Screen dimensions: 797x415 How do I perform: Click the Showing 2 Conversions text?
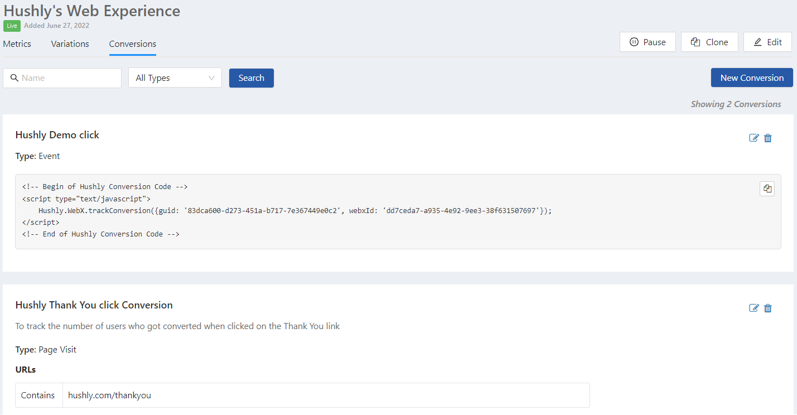point(736,104)
